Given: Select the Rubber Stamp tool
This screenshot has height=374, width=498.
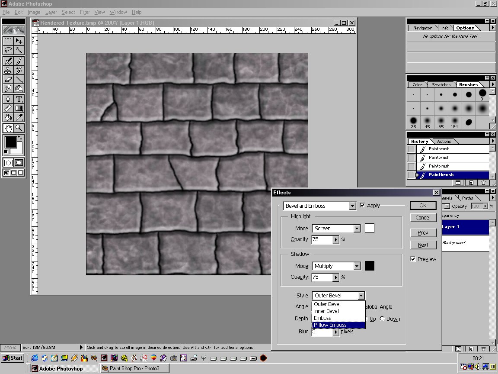Looking at the screenshot, I should coord(9,70).
